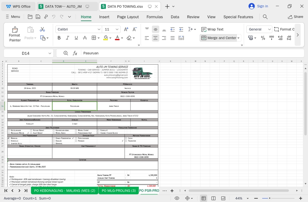308x202 pixels.
Task: Click the fill color yellow swatch
Action: pos(106,38)
